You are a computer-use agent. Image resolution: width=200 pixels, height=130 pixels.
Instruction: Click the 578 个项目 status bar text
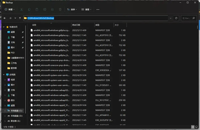(8, 127)
